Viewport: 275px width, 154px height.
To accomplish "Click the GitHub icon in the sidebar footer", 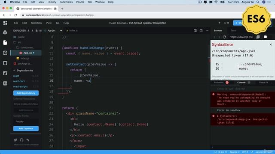I will coord(21,140).
